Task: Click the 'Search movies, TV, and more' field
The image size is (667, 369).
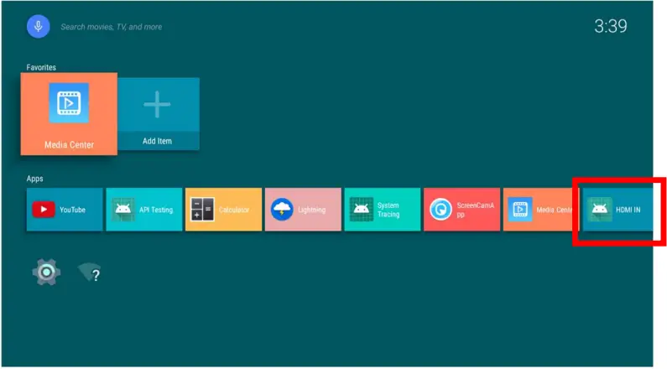Action: [x=111, y=27]
